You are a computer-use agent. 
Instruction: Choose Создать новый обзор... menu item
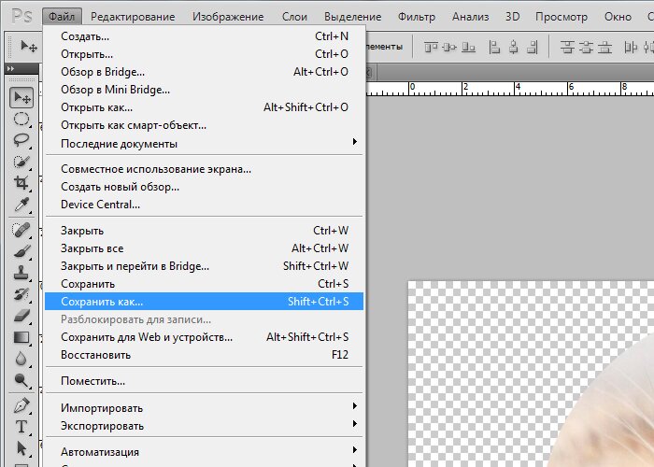coord(204,187)
